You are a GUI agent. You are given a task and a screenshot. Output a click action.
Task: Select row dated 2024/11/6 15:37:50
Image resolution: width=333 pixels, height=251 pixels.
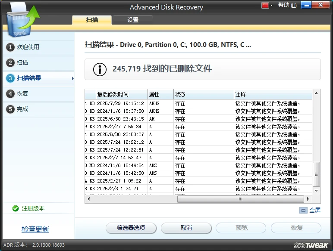[x=198, y=111]
